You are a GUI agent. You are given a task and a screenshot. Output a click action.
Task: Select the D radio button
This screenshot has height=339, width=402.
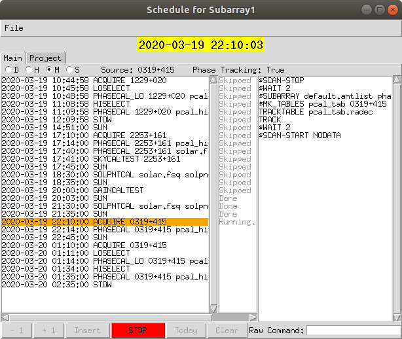9,69
